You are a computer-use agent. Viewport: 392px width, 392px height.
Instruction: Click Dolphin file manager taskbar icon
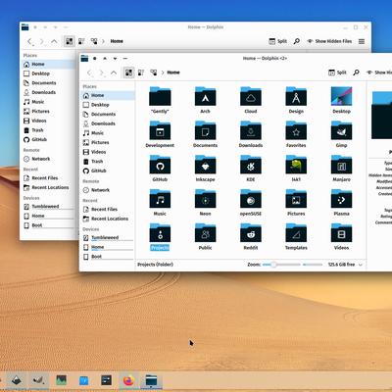151,380
